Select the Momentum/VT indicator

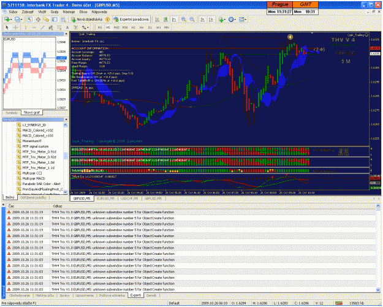(29, 141)
